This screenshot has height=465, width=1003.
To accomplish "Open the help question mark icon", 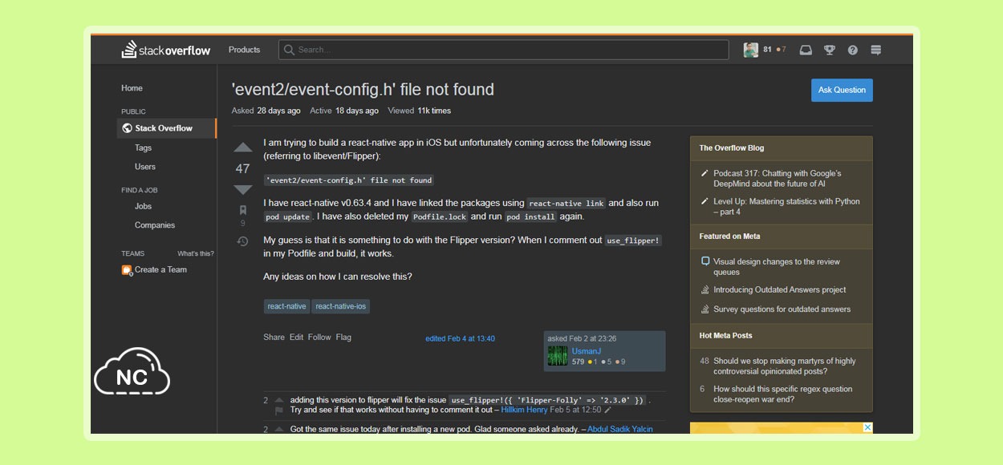I will point(852,50).
